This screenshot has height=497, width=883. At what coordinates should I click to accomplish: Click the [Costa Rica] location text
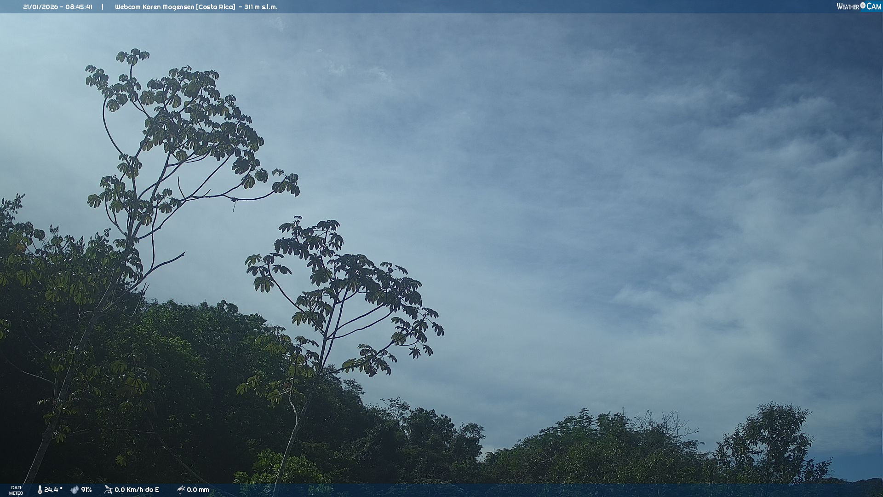pyautogui.click(x=216, y=7)
